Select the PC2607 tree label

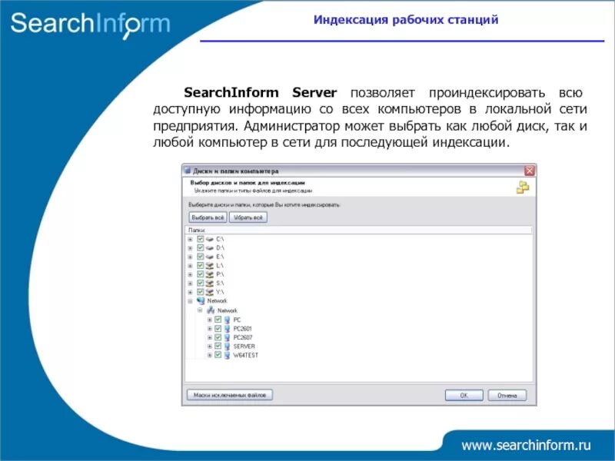tap(243, 337)
